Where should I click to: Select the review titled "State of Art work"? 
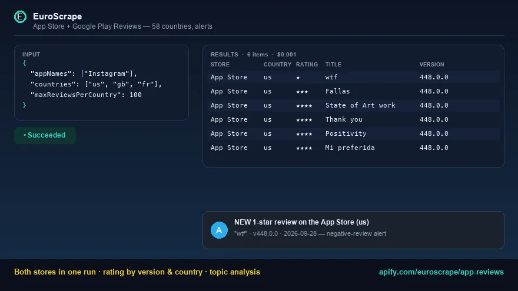click(x=354, y=105)
